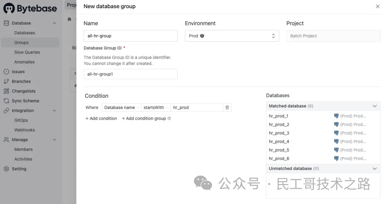Click the help icon beside Add condition group

(x=169, y=118)
